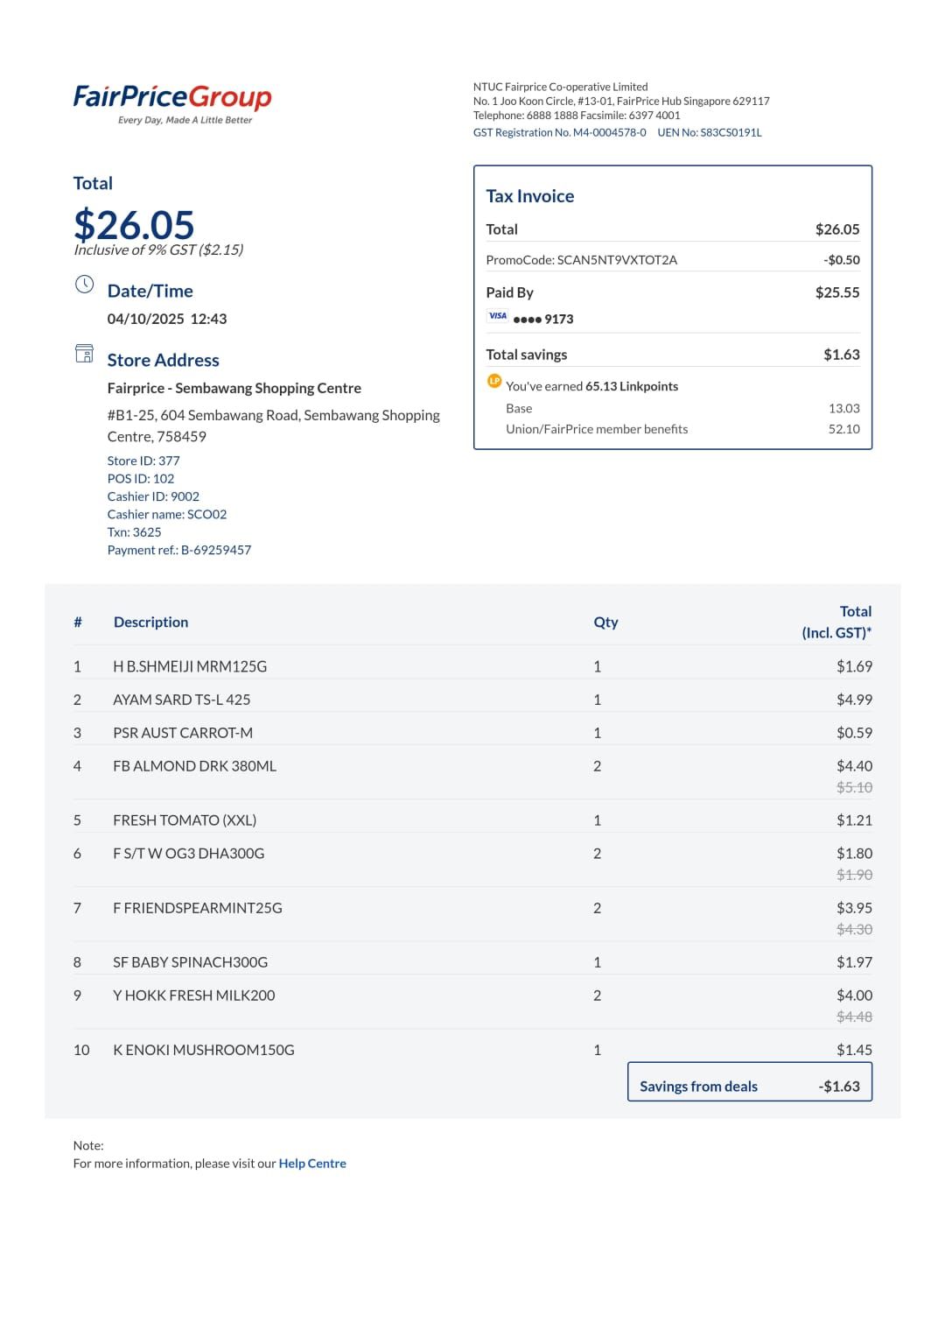Screen dimensions: 945x1337
Task: Click the Txn: 3625 line
Action: pos(135,532)
